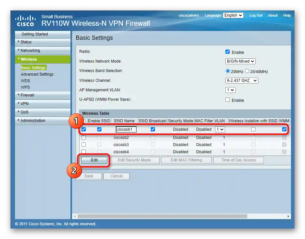Open Advanced Settings under Wireless
The height and width of the screenshot is (239, 305).
(x=37, y=74)
